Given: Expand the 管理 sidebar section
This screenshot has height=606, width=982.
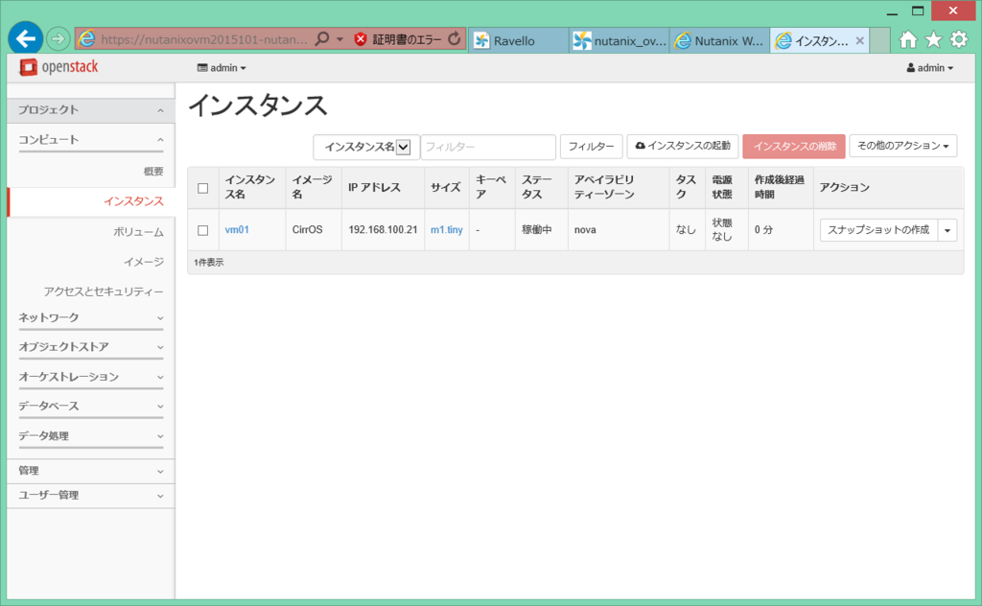Looking at the screenshot, I should pos(91,471).
